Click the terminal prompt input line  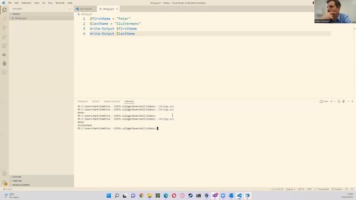157,128
